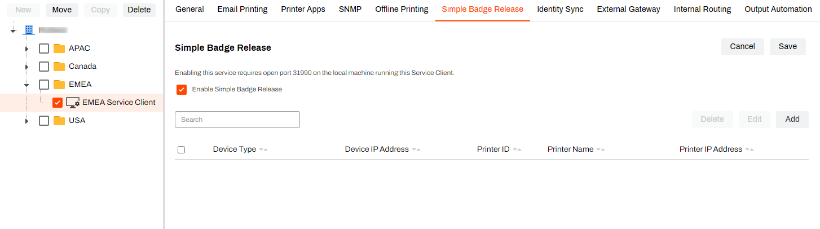820x229 pixels.
Task: Select the Canada label in tree
Action: (82, 67)
